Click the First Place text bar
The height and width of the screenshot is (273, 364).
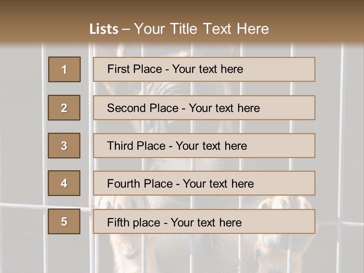tap(204, 69)
